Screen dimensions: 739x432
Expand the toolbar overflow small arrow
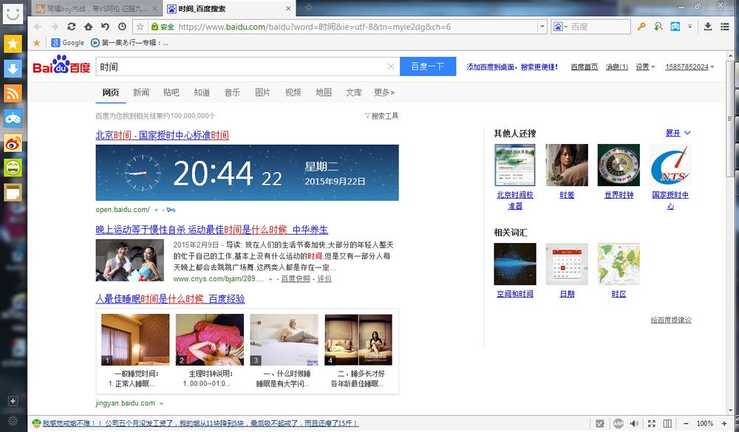[x=690, y=27]
